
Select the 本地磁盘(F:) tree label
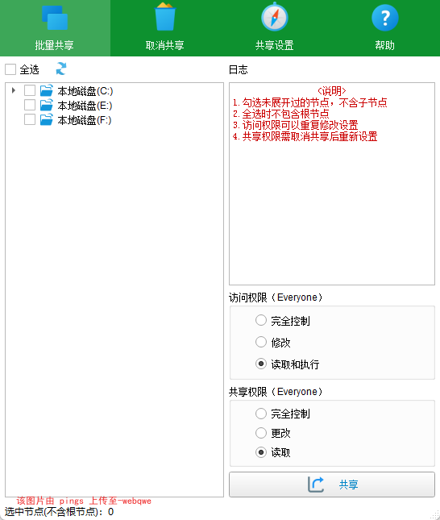click(x=85, y=120)
